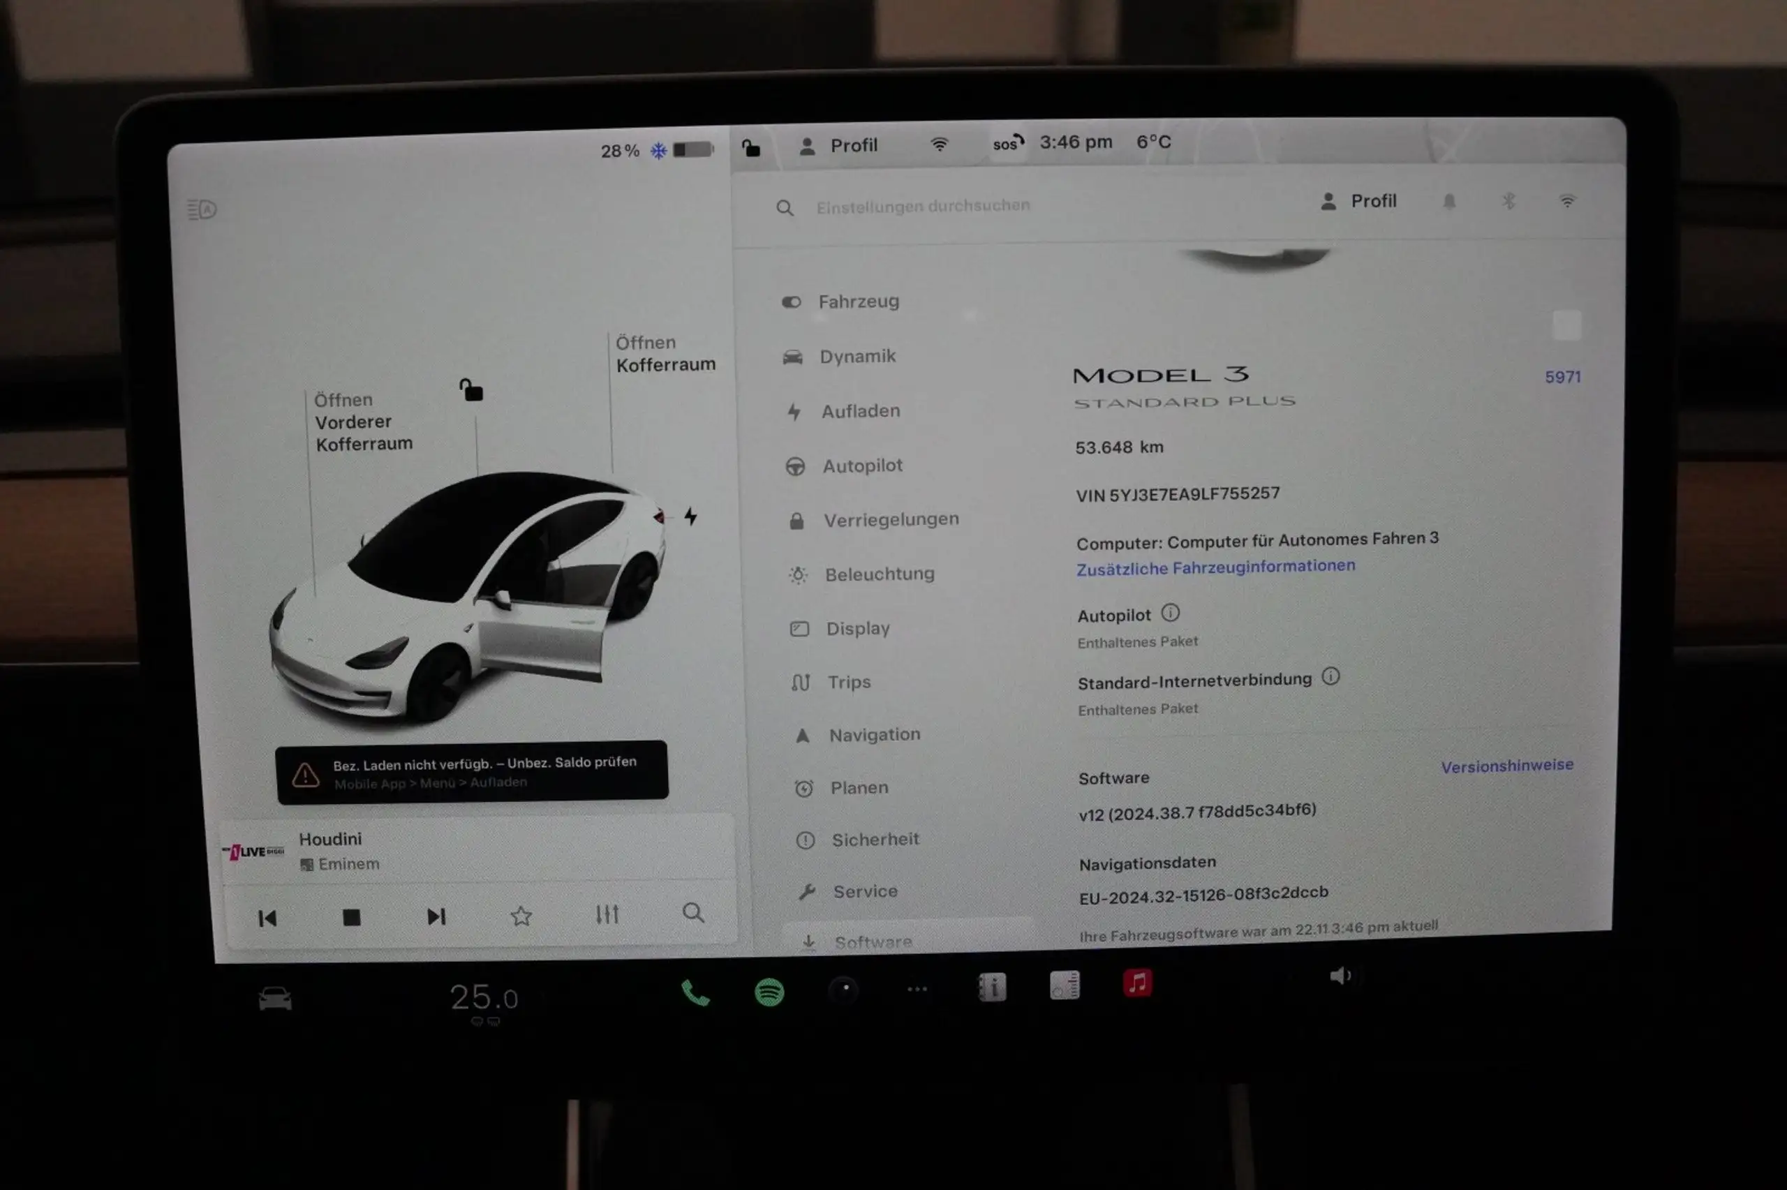Select Autopilot settings section

click(x=861, y=465)
